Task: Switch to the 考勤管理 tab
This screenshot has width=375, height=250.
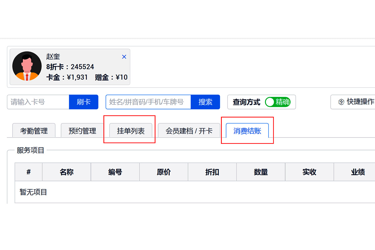Action: pyautogui.click(x=34, y=131)
